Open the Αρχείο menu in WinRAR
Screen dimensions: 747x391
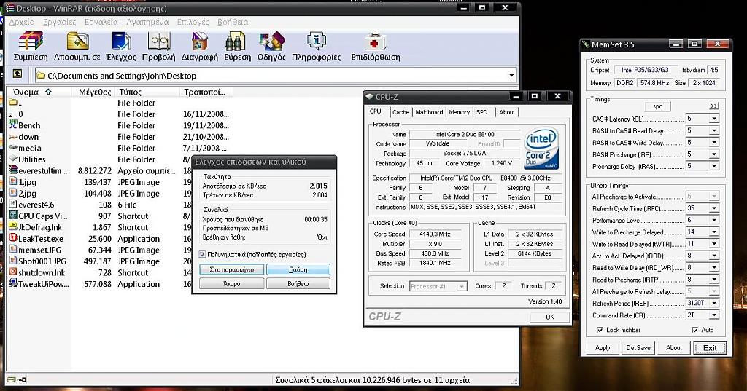22,22
